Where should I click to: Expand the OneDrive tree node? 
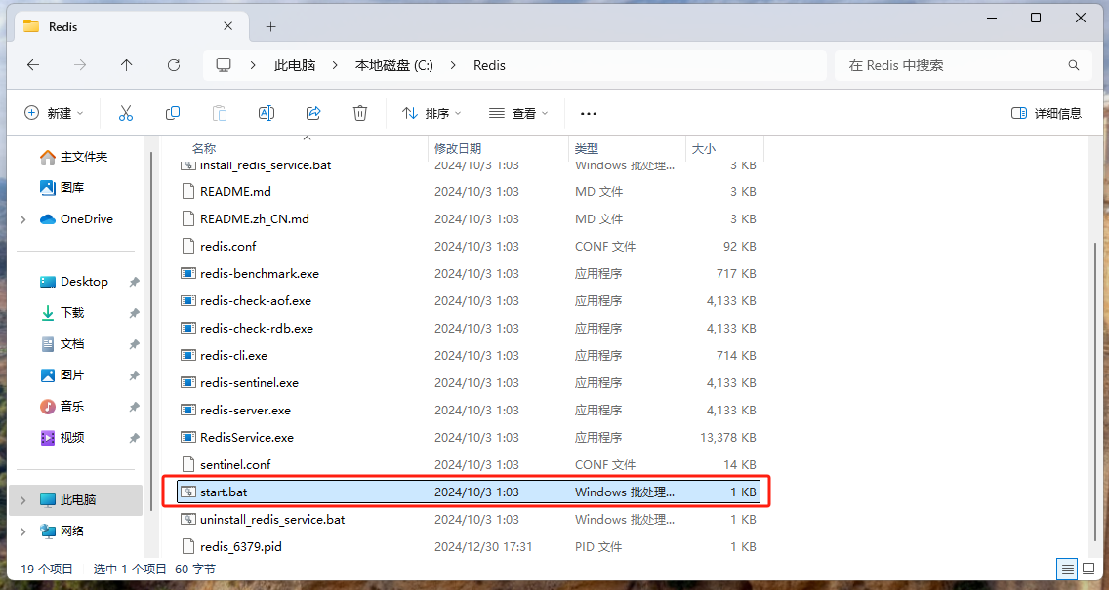tap(23, 219)
